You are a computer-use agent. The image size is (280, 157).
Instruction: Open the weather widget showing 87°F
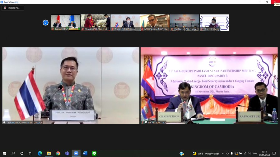coord(206,153)
